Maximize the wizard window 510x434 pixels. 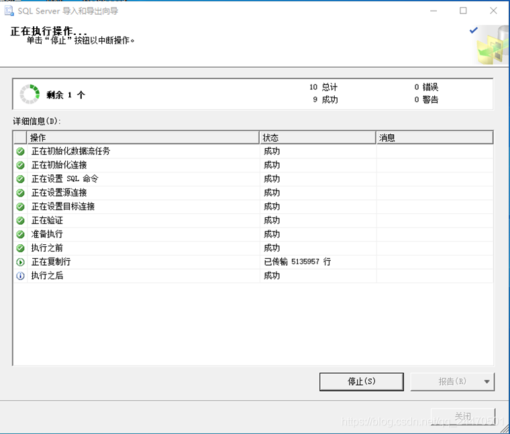[463, 11]
